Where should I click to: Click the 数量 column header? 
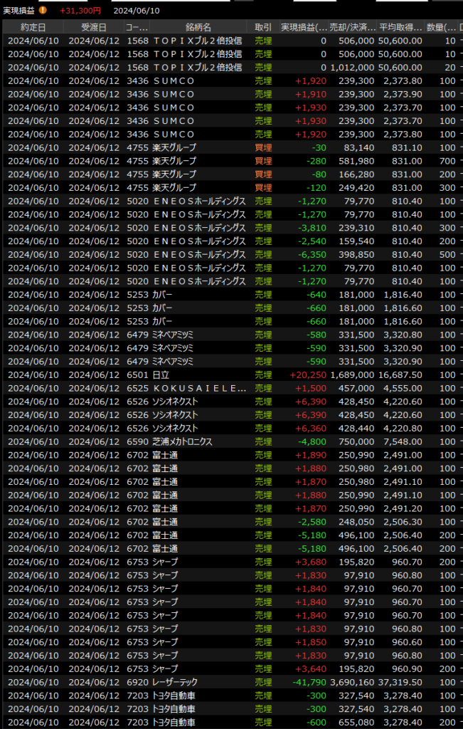tap(442, 27)
